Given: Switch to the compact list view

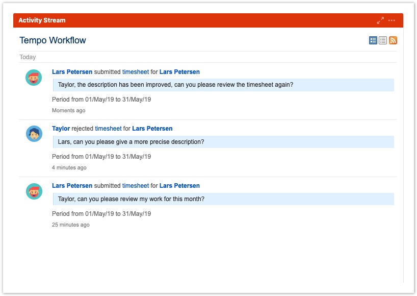Looking at the screenshot, I should tap(383, 40).
